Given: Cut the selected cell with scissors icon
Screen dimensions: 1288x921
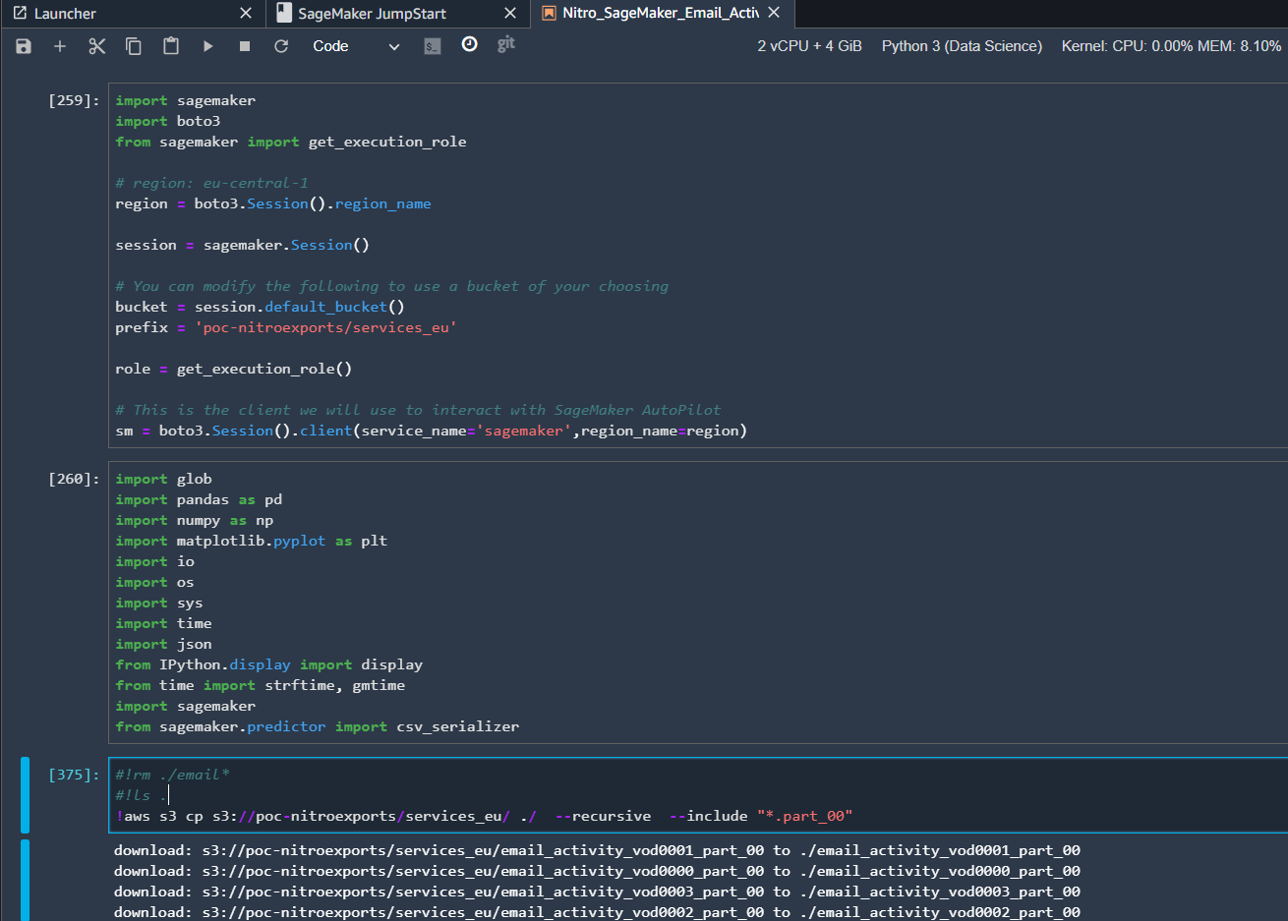Looking at the screenshot, I should click(96, 46).
